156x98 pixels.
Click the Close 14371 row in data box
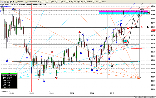coord(9,88)
